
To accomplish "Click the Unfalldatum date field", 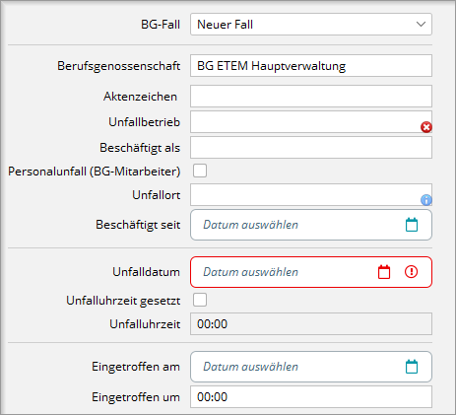I will tap(311, 272).
